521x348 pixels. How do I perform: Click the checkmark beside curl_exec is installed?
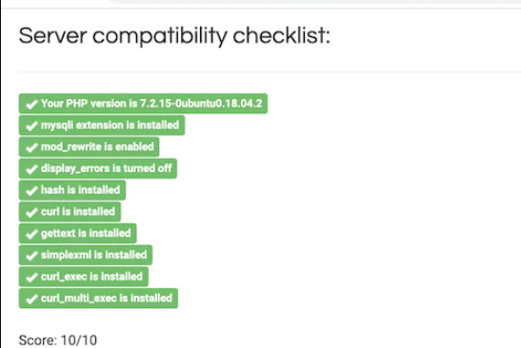31,277
